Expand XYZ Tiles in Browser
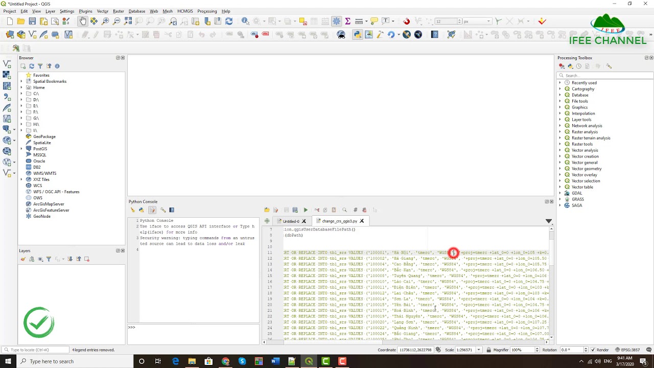Viewport: 654px width, 368px height. (21, 179)
